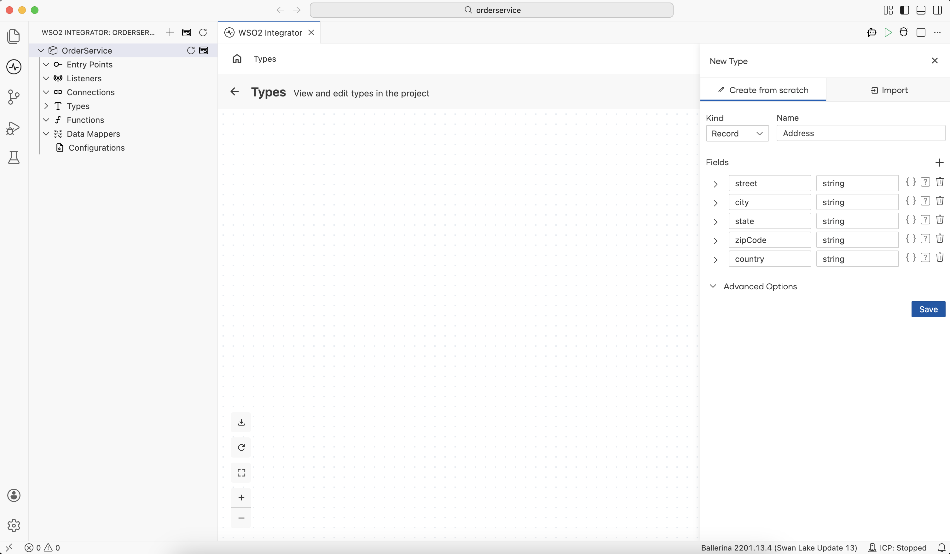Download the type diagram

click(241, 422)
